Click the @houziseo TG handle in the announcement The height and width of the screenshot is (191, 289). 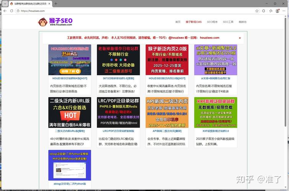point(176,38)
